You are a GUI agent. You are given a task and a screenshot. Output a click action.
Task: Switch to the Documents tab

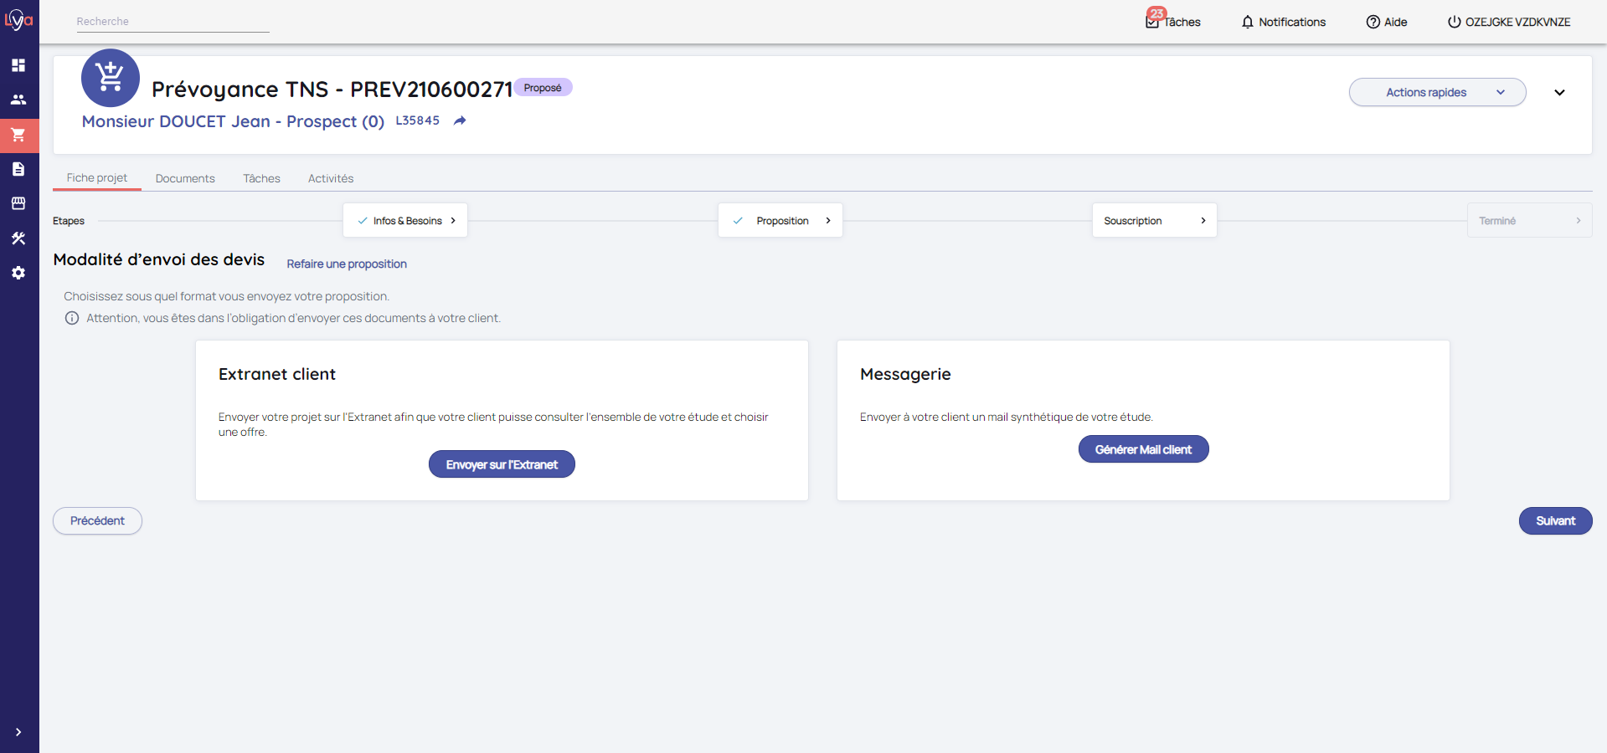[185, 178]
